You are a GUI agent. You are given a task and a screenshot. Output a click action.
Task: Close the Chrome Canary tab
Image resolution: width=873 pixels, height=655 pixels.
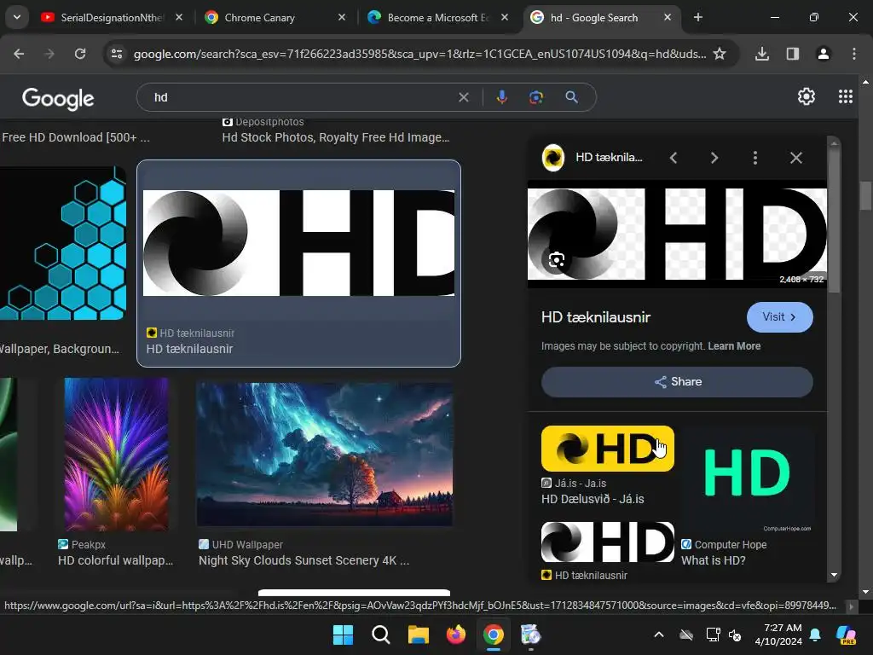(342, 18)
